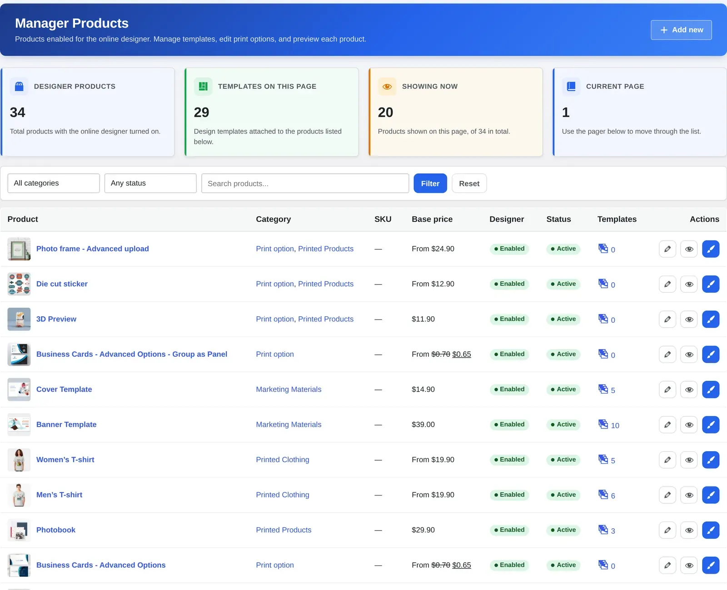Edit Business Cards Group as Panel pencil icon
Screen dimensions: 727x590
coord(667,354)
